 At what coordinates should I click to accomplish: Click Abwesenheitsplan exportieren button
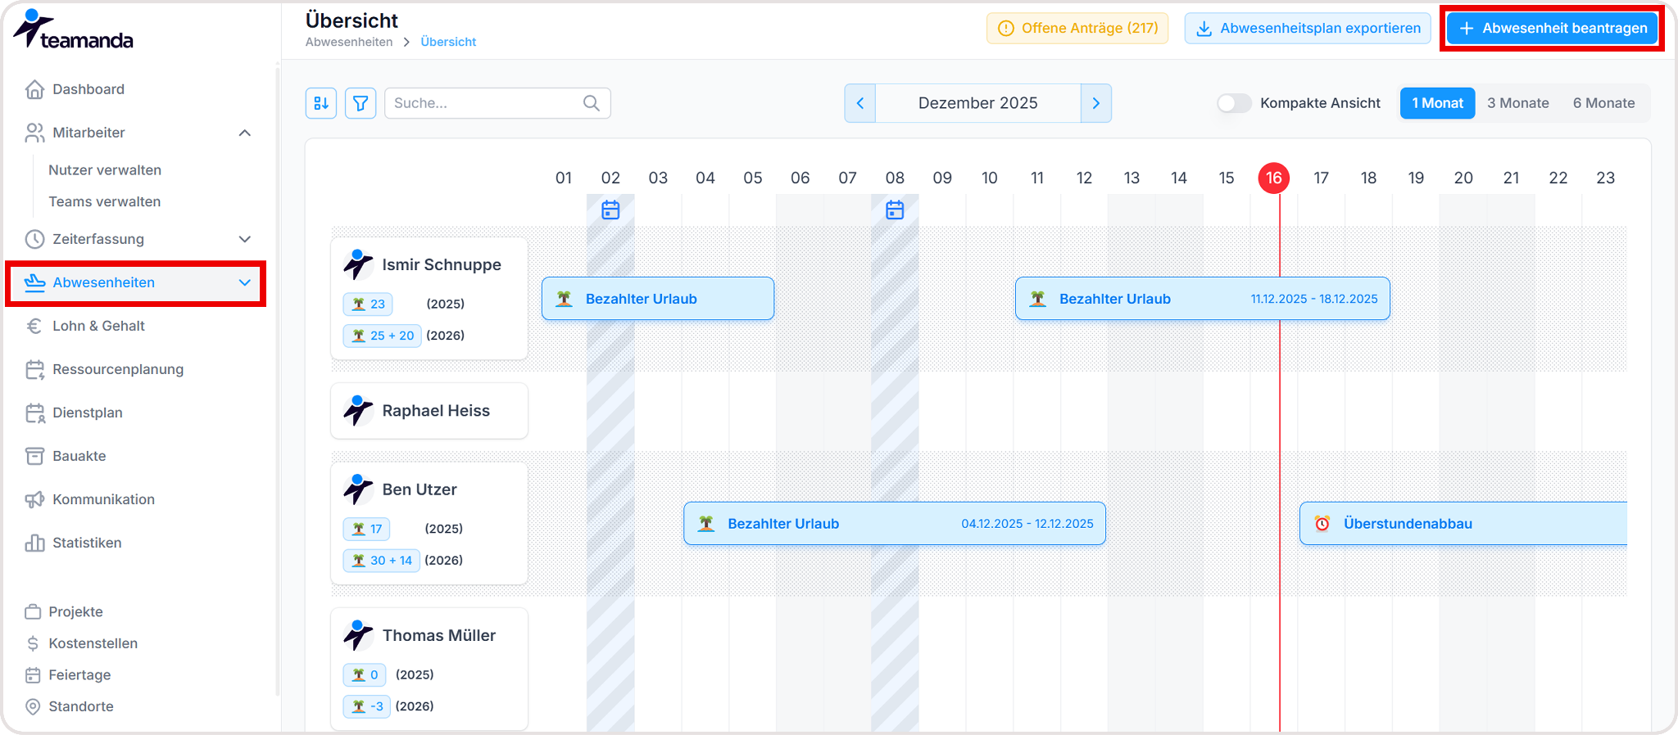coord(1308,28)
